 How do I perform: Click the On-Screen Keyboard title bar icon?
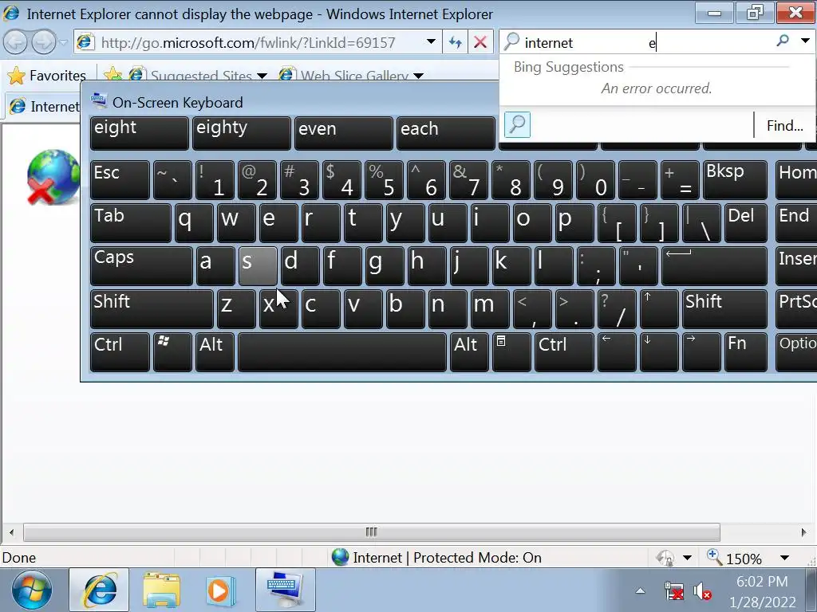tap(98, 100)
